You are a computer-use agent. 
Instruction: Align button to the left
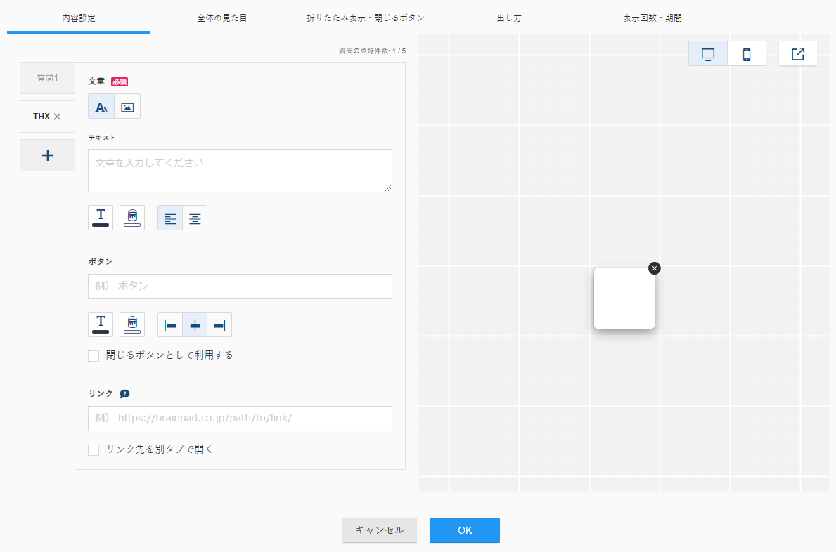(x=170, y=324)
